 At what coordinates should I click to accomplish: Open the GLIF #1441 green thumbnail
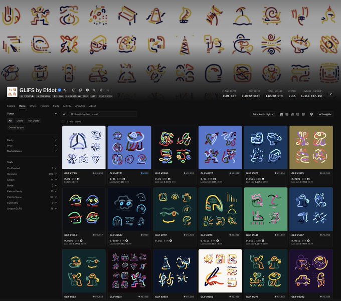click(266, 209)
